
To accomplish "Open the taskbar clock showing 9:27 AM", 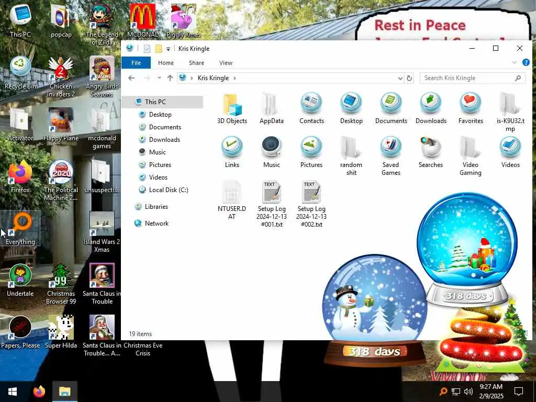I will click(x=491, y=392).
